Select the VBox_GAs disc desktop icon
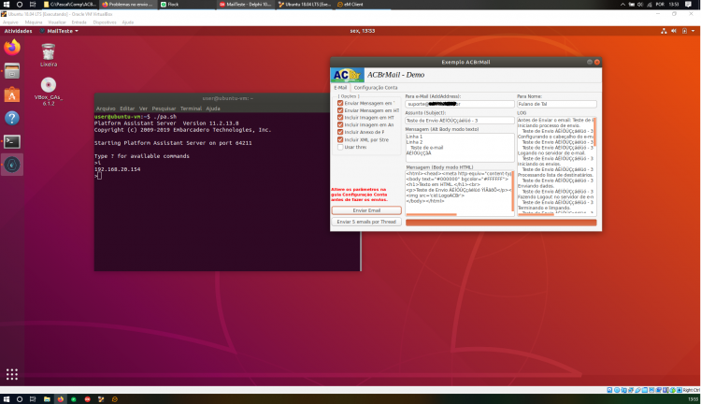701x404 pixels. point(49,92)
